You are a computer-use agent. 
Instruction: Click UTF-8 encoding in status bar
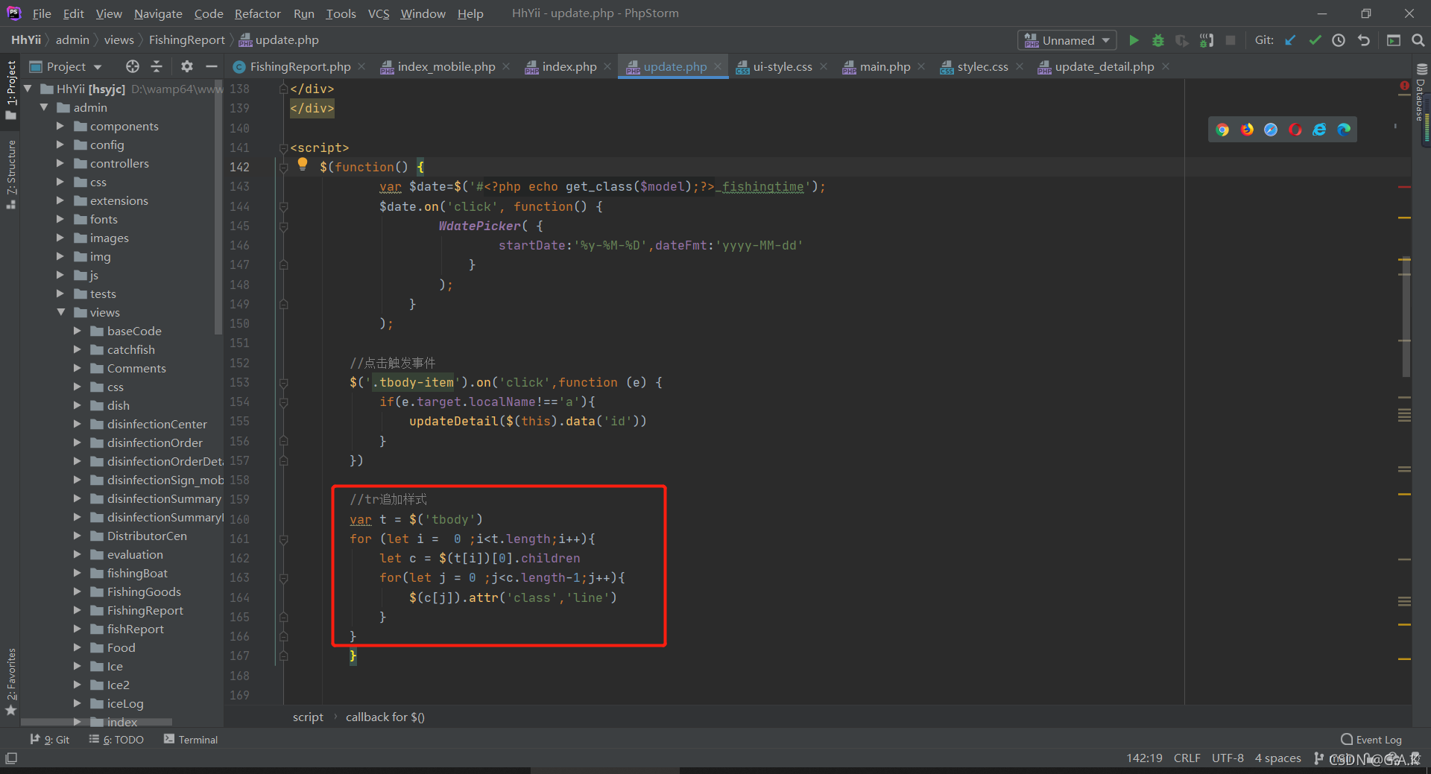1228,758
